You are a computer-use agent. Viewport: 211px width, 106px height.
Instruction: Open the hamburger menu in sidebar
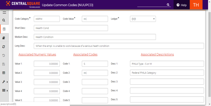tap(4, 13)
